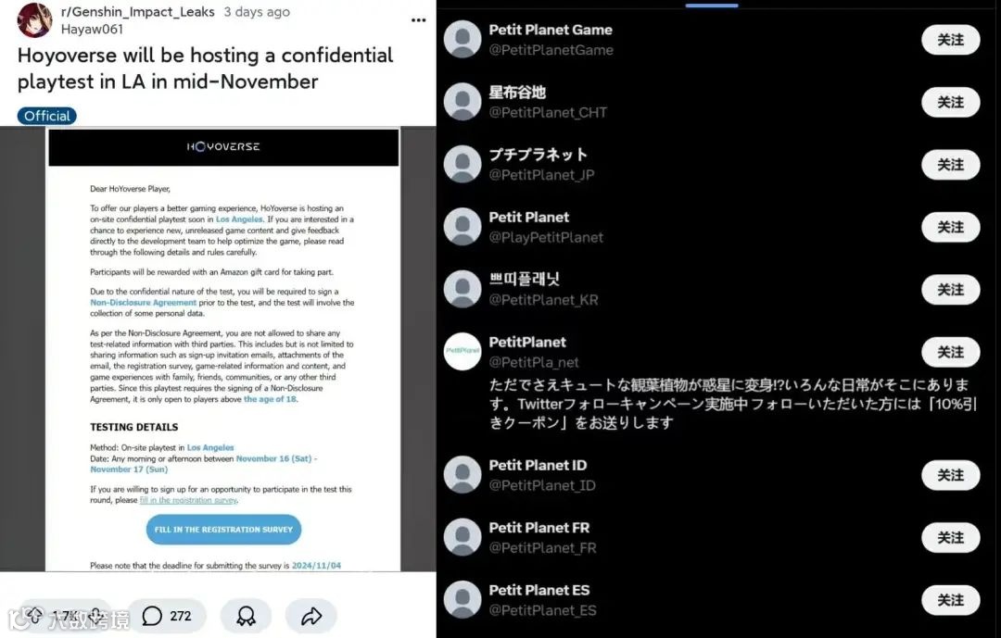Open Hayaw061 user avatar
This screenshot has height=638, width=1001.
[x=34, y=20]
